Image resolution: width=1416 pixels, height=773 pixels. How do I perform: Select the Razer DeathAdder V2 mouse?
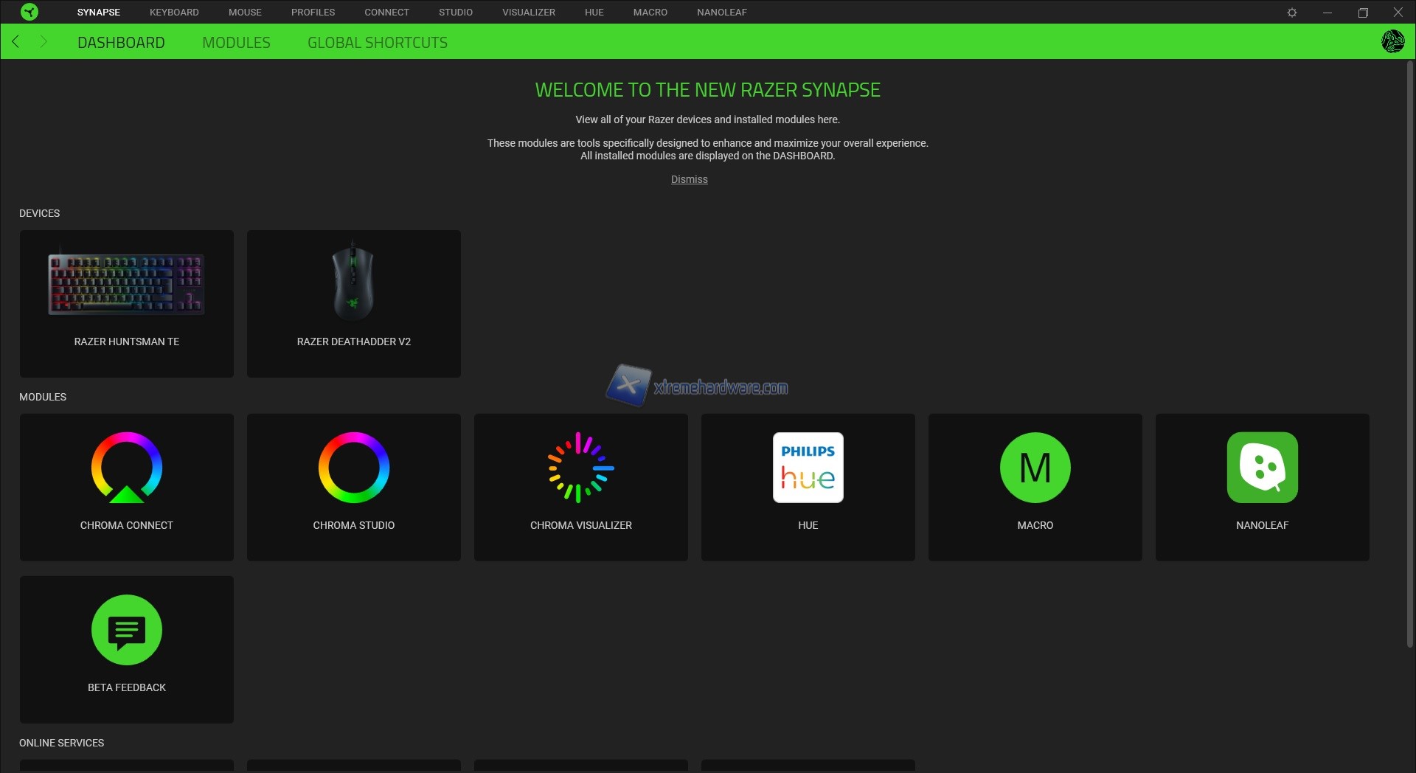pyautogui.click(x=354, y=303)
